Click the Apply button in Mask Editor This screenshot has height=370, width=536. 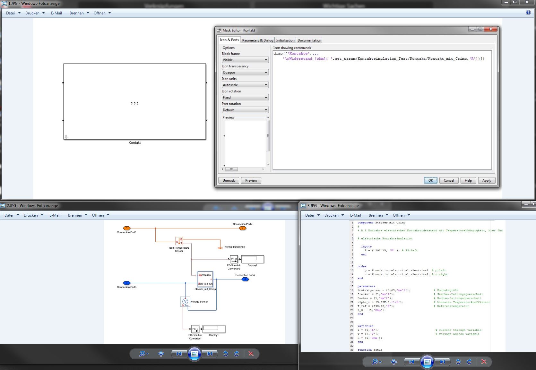[487, 180]
